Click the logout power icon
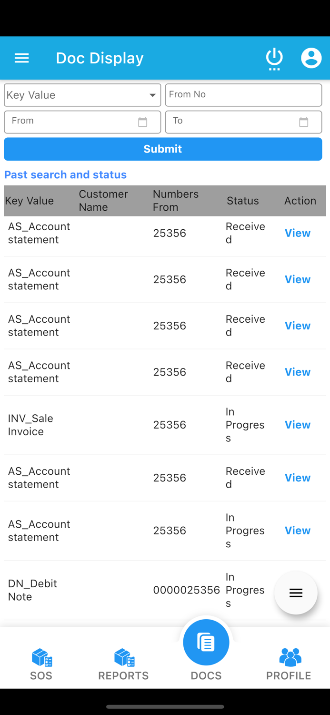The image size is (330, 715). click(274, 58)
